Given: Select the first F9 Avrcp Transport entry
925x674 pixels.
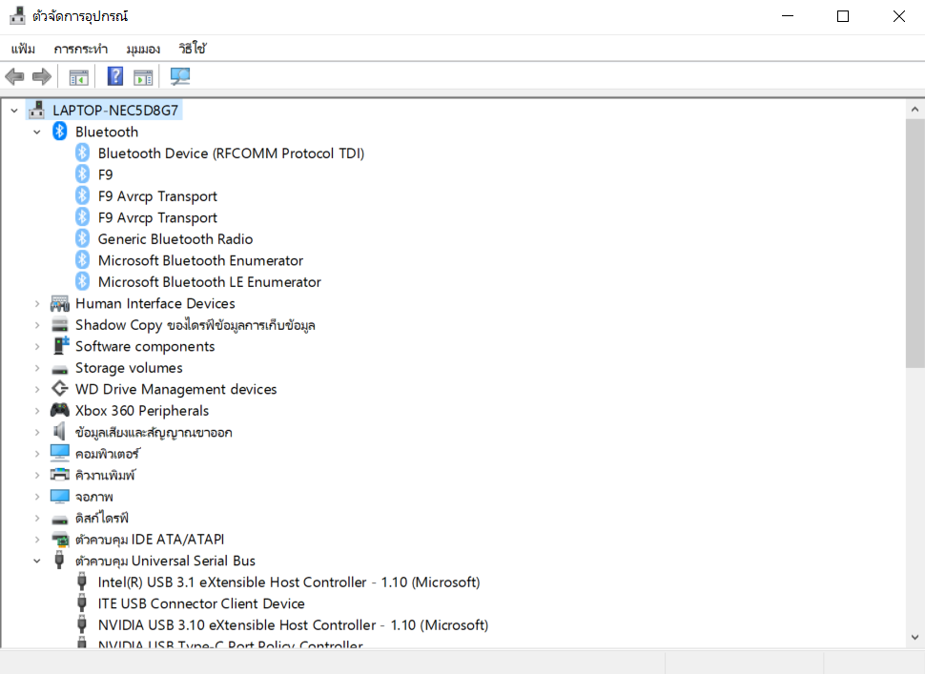Looking at the screenshot, I should [157, 195].
